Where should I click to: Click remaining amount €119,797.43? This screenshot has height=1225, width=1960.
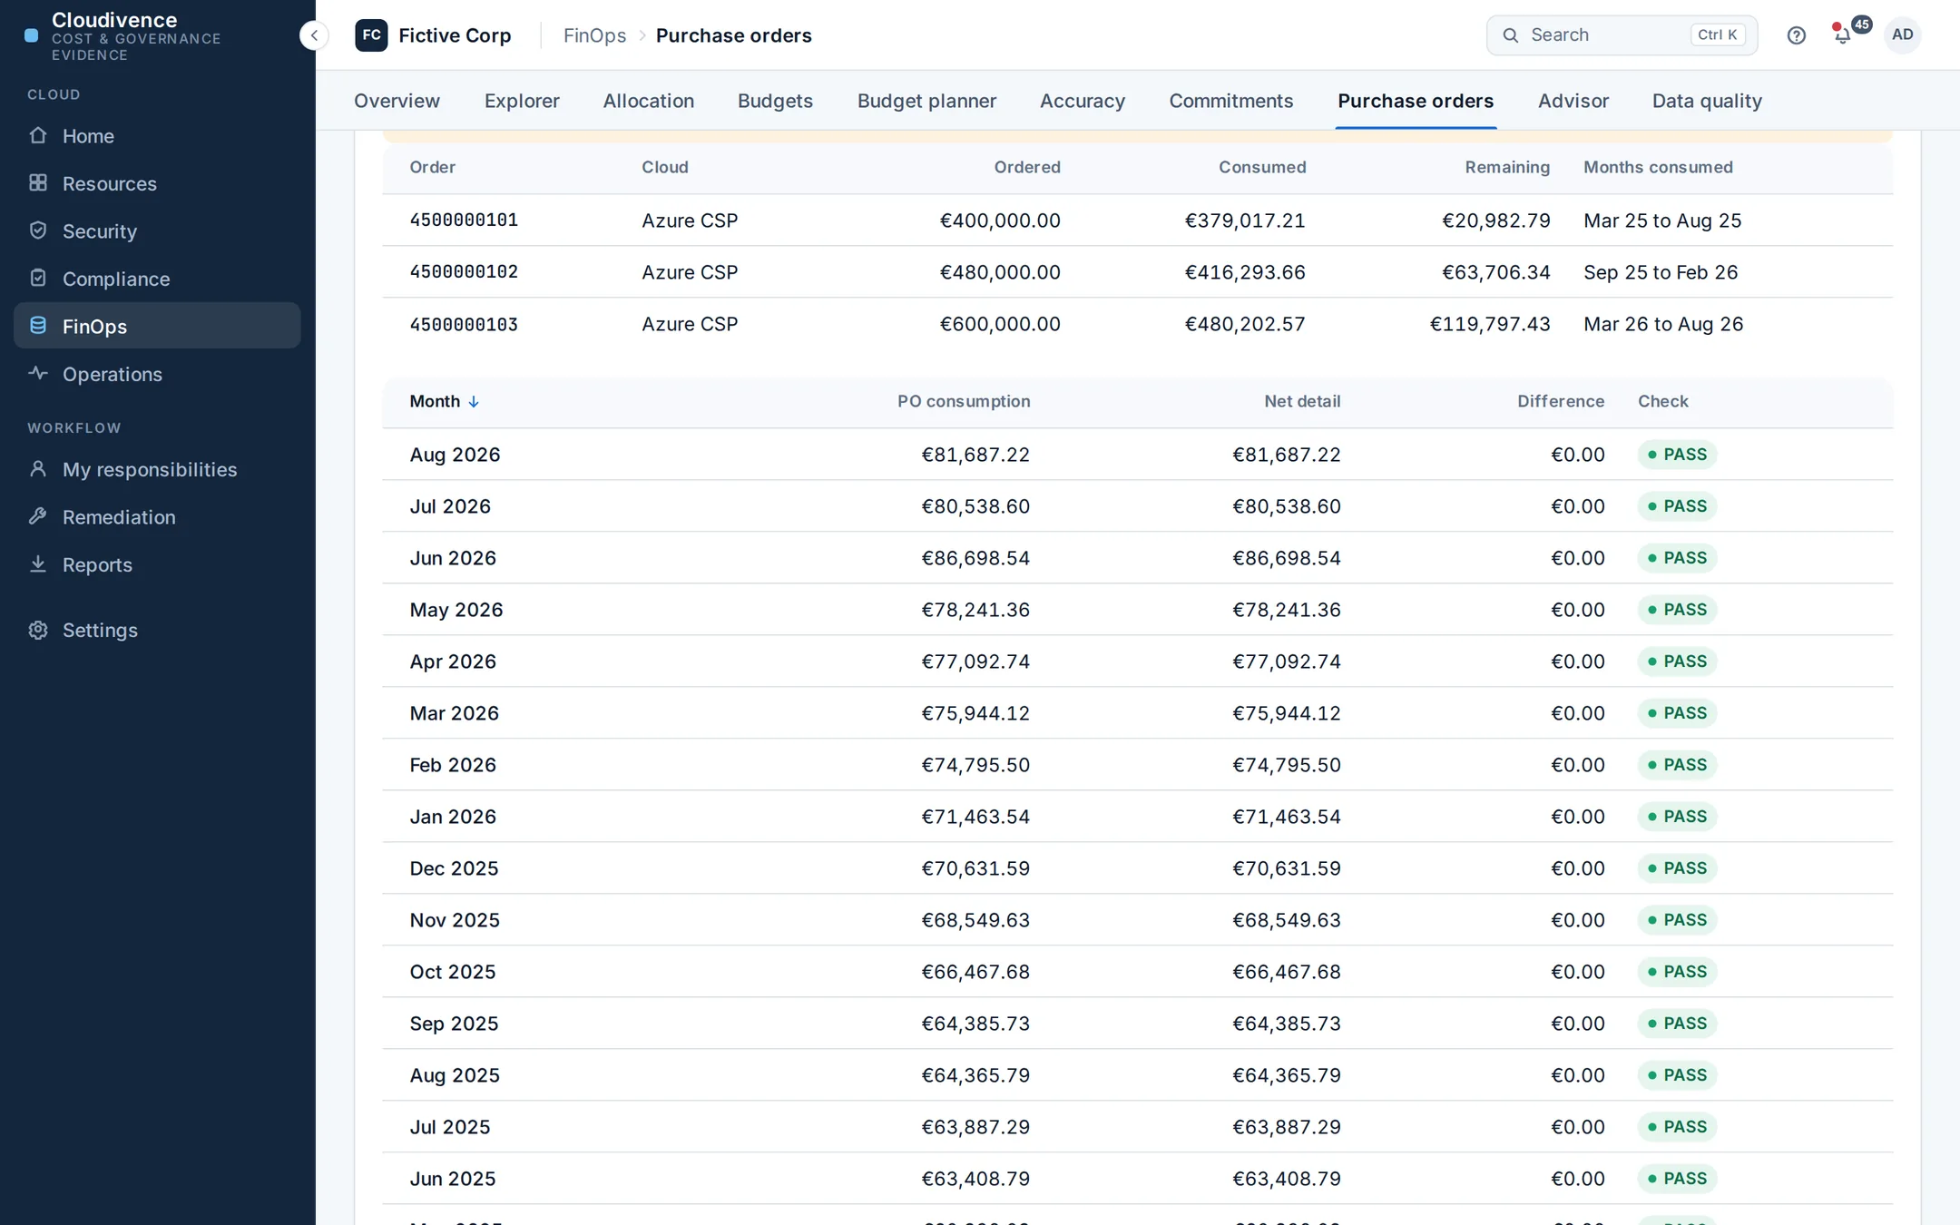[x=1490, y=324]
